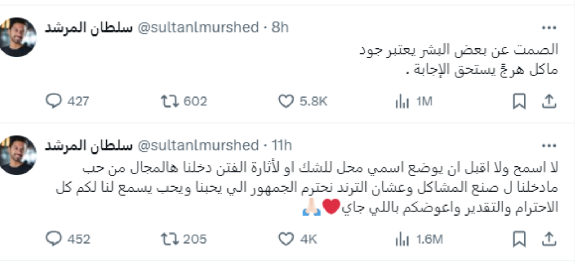The width and height of the screenshot is (575, 264).
Task: Open profile picture on the 11h tweet
Action: pos(18,155)
